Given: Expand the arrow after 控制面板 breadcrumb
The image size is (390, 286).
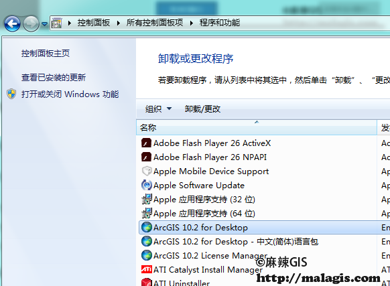Looking at the screenshot, I should [x=70, y=23].
